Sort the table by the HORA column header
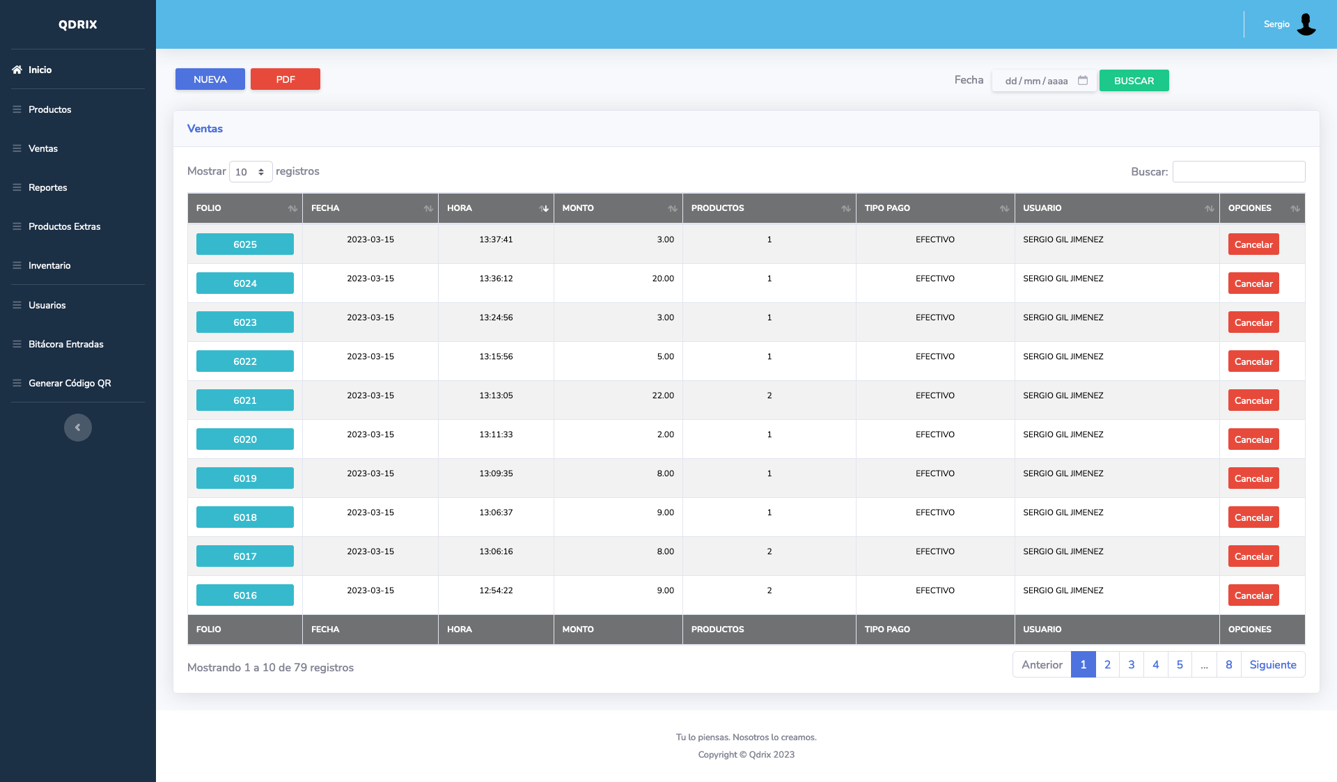Image resolution: width=1337 pixels, height=782 pixels. tap(496, 208)
